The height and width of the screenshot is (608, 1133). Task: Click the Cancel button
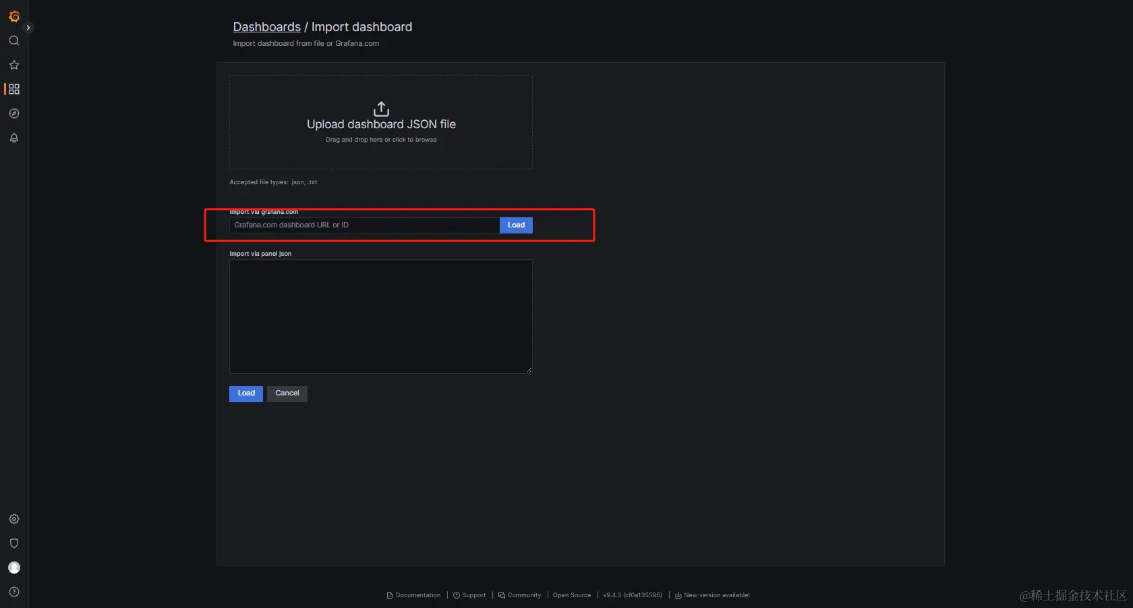(x=287, y=393)
